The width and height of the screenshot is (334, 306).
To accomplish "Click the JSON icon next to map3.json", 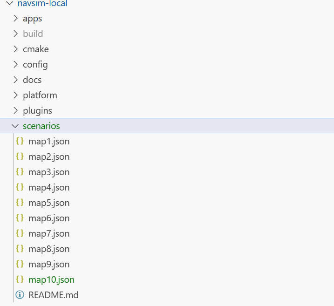I will click(x=20, y=172).
